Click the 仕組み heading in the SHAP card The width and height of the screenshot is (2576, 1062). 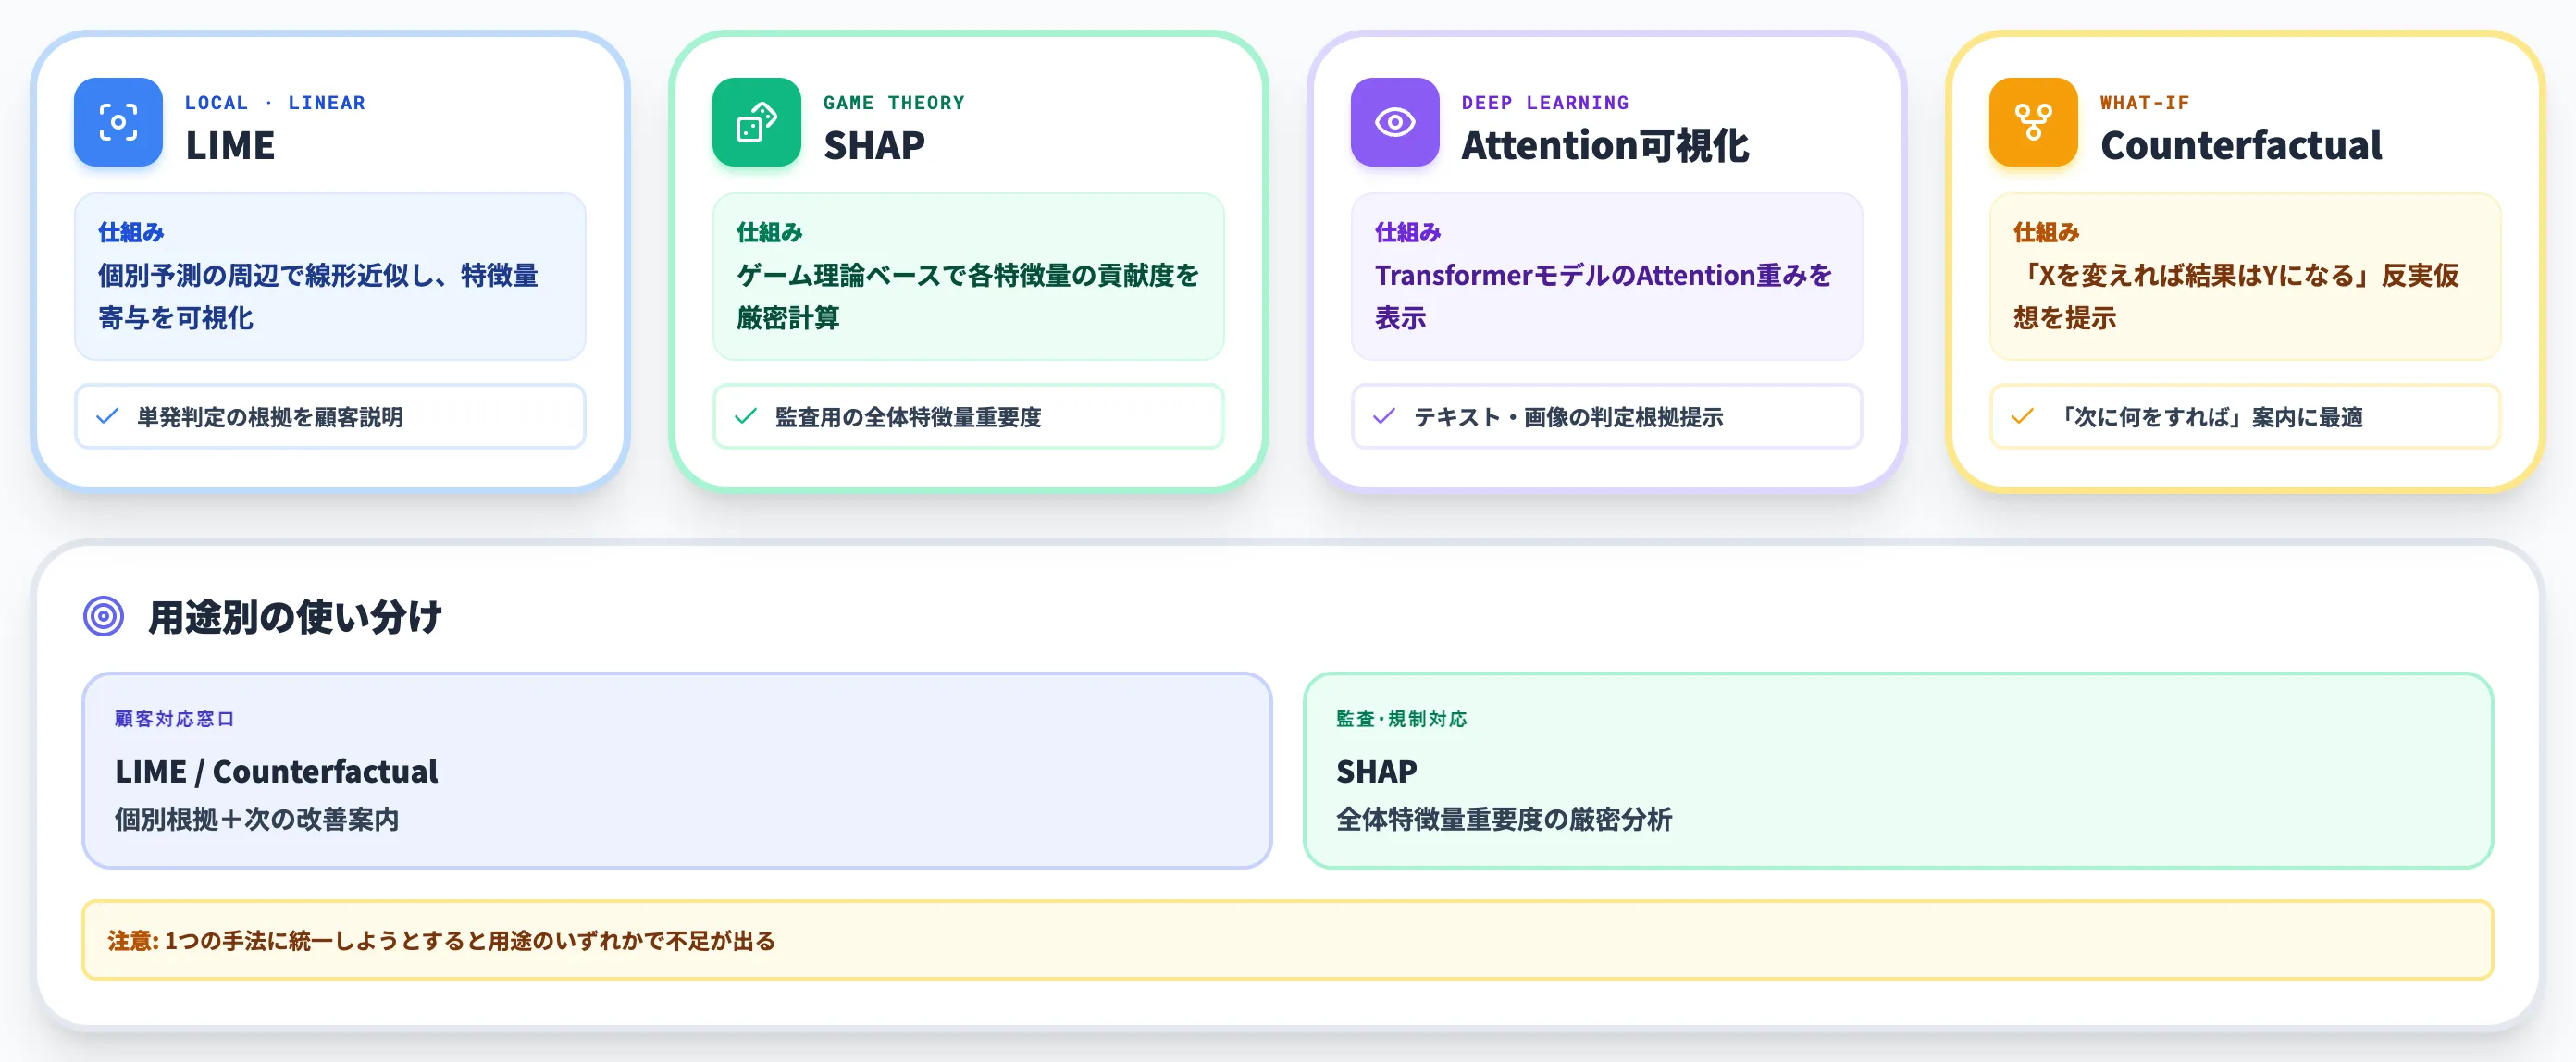(x=769, y=232)
